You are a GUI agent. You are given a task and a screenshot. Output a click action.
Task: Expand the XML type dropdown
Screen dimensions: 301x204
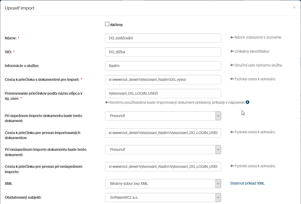(x=163, y=184)
